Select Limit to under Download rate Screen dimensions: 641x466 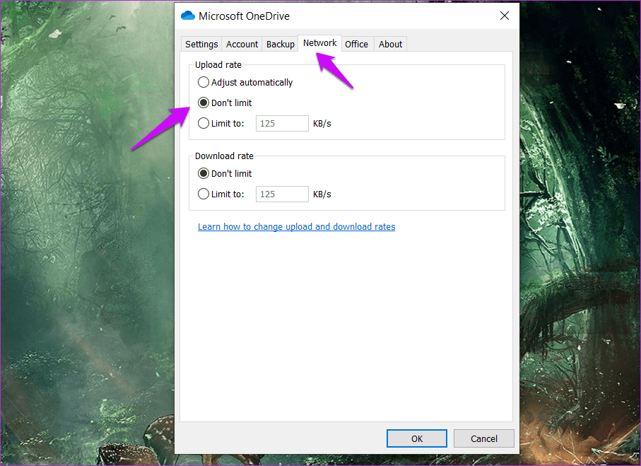(221, 194)
